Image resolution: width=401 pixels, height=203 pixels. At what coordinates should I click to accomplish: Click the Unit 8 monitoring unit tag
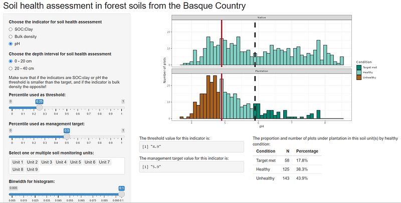(x=18, y=169)
